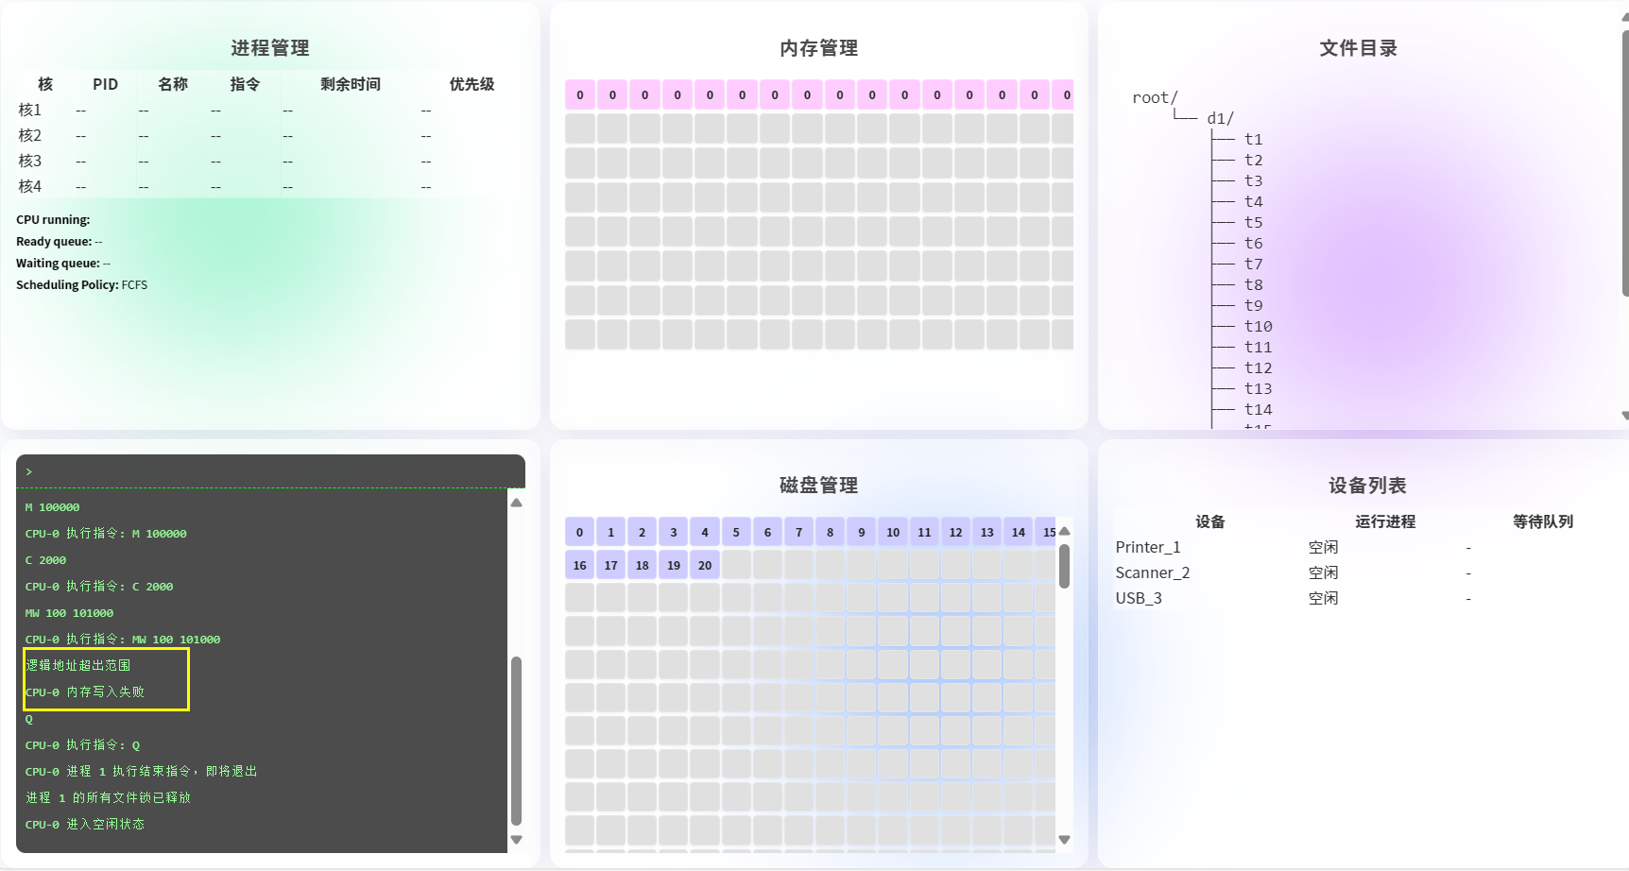
Task: Open file t1 in the directory tree
Action: pos(1253,139)
